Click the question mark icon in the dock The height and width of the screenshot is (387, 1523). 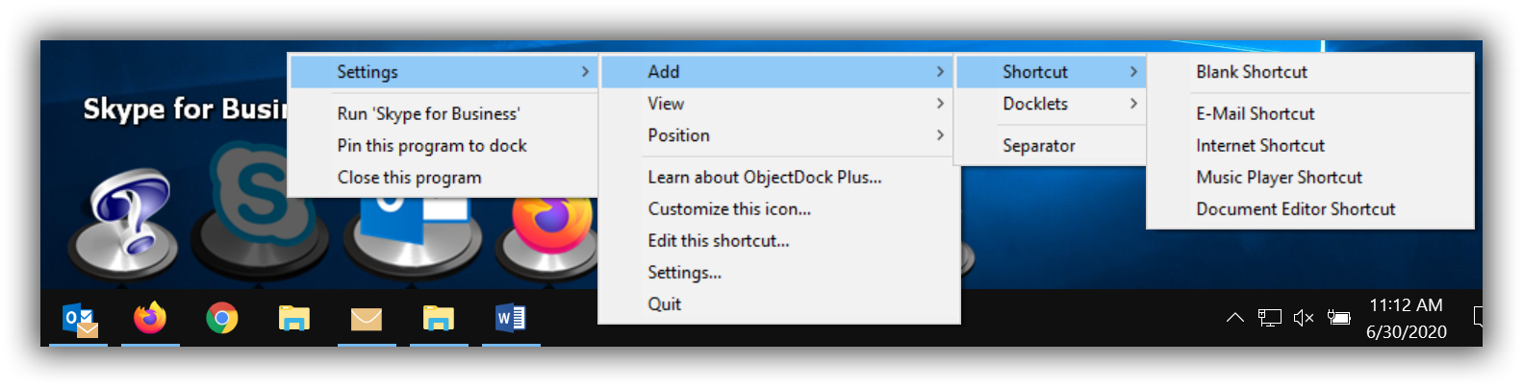click(123, 223)
